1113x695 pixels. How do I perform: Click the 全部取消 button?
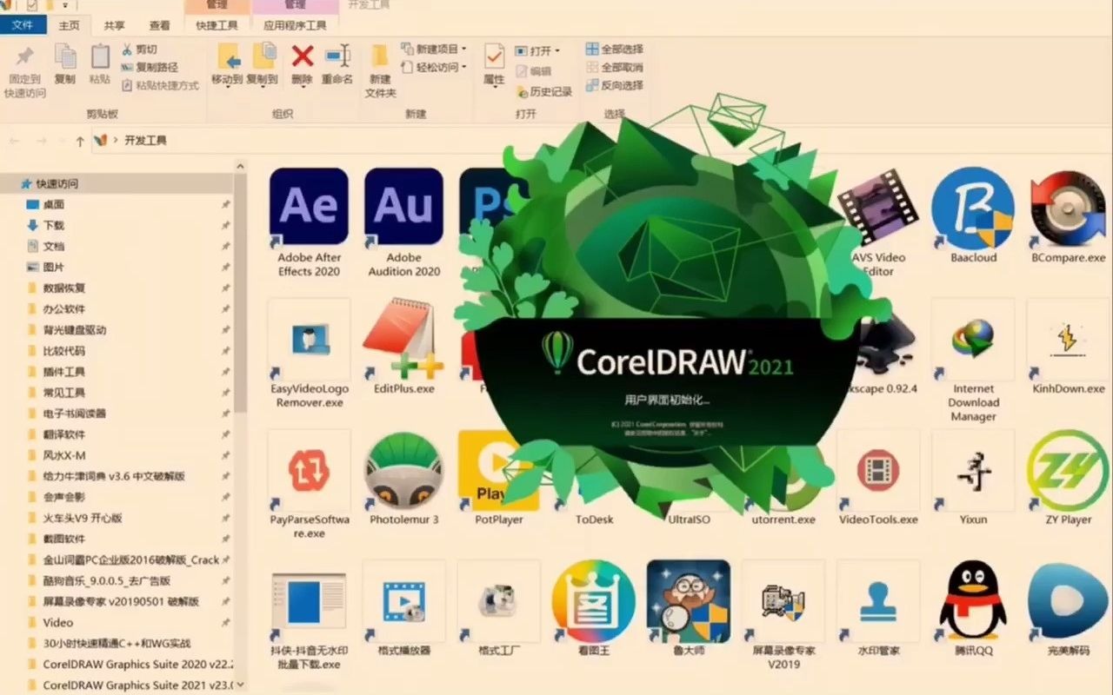(615, 67)
